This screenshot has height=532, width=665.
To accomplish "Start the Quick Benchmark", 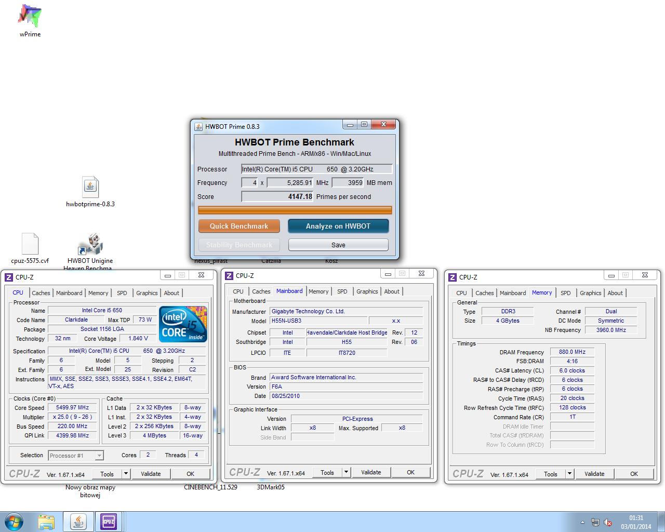I will coord(239,226).
